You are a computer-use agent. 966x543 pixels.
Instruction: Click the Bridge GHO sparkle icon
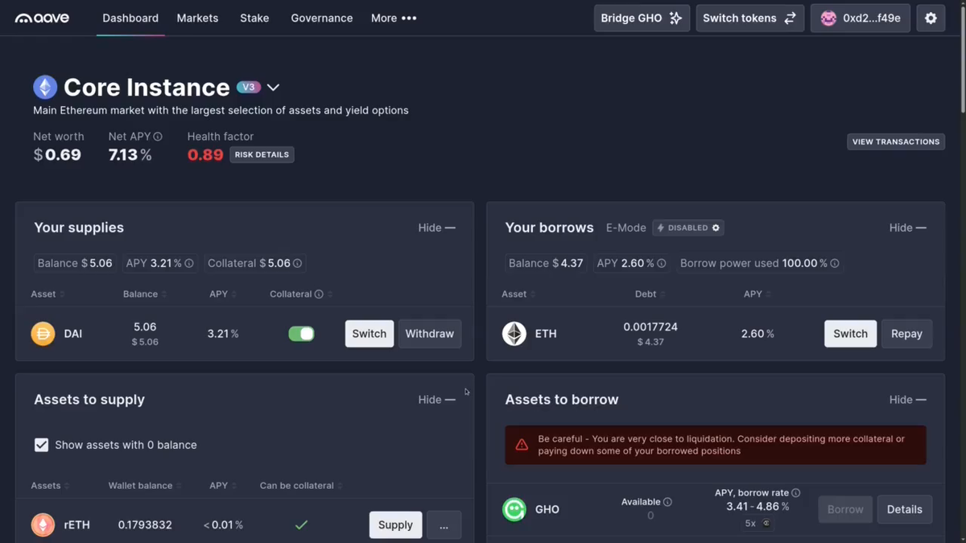click(676, 18)
